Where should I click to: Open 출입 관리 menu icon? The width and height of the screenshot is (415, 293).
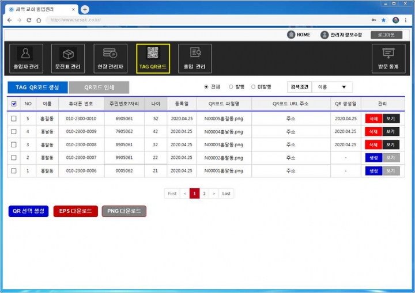195,58
